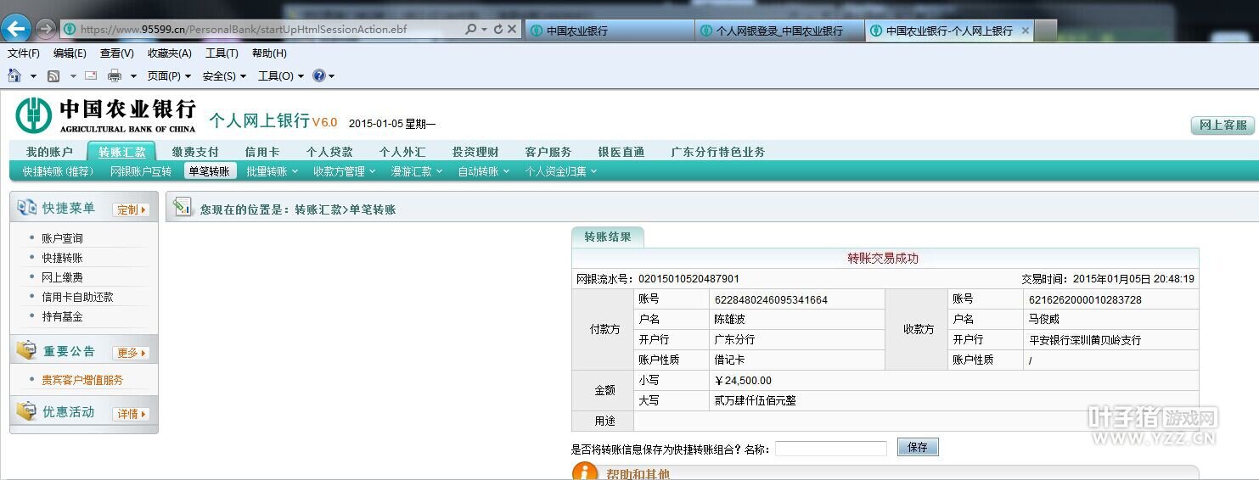Switch to the 中国农业银行 browser tab
The width and height of the screenshot is (1259, 480).
(610, 31)
